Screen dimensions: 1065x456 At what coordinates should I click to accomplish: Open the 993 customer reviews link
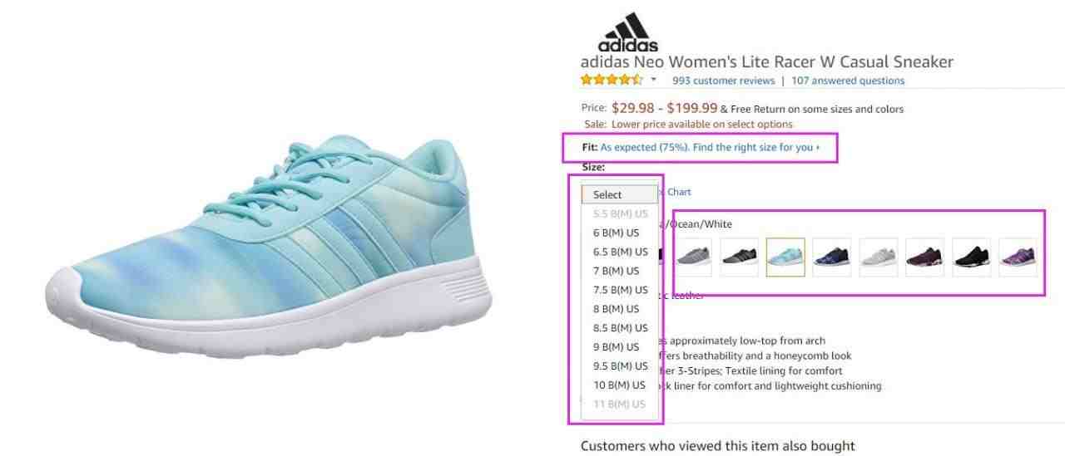[x=723, y=81]
